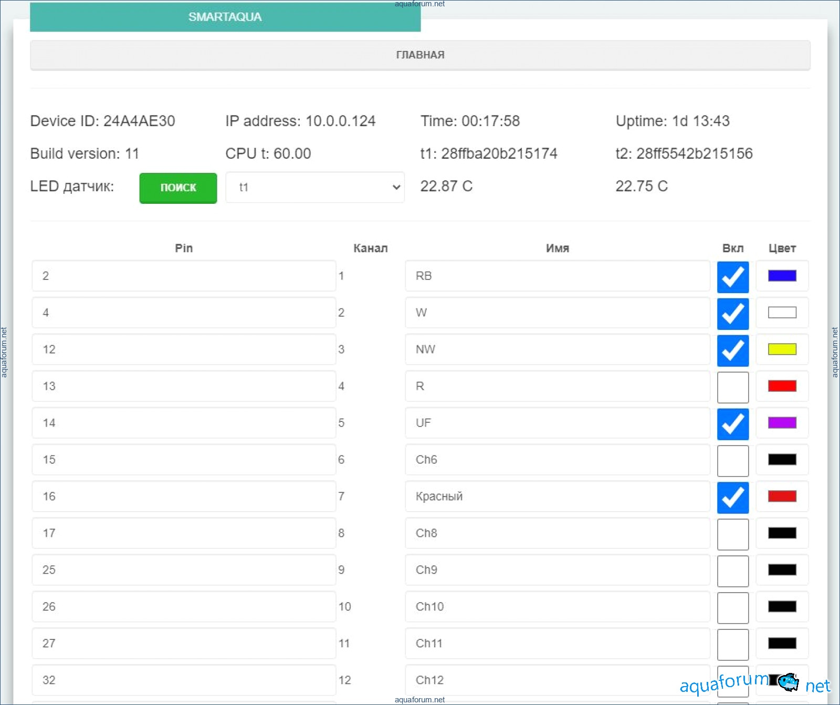This screenshot has width=840, height=705.
Task: Pick the white color swatch for W
Action: [782, 313]
